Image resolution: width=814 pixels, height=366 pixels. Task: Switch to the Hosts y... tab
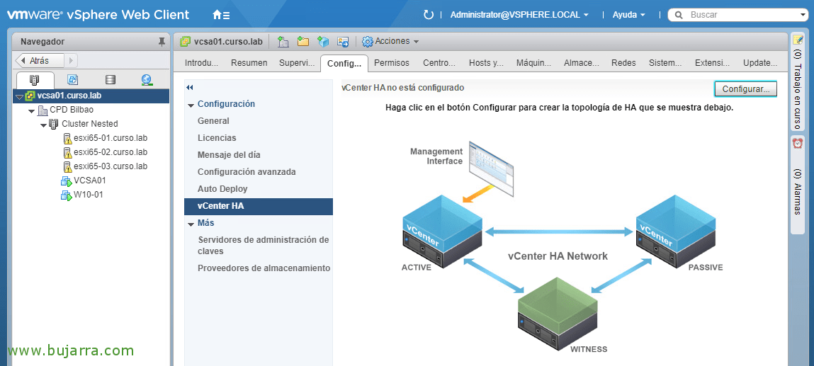[486, 63]
